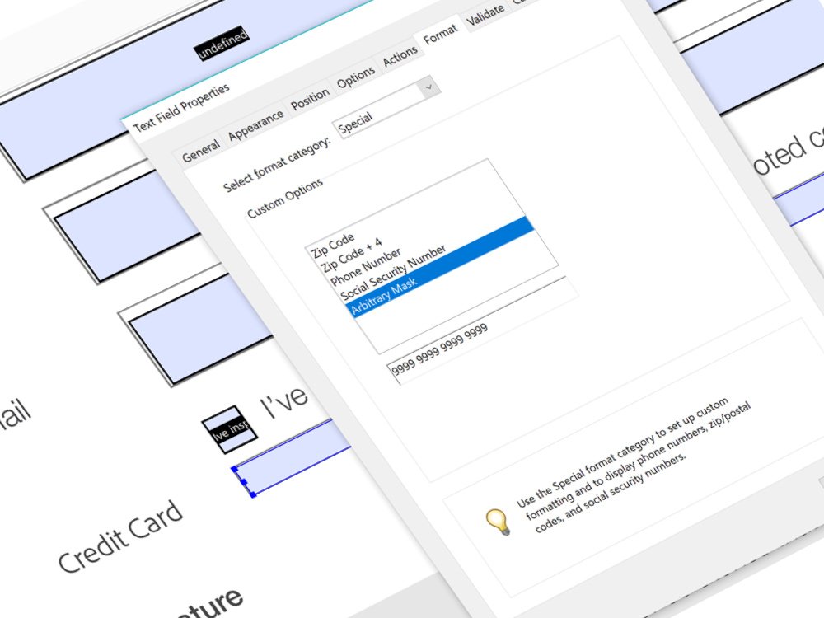Switch to the Appearance tab
The width and height of the screenshot is (824, 618).
pos(255,126)
